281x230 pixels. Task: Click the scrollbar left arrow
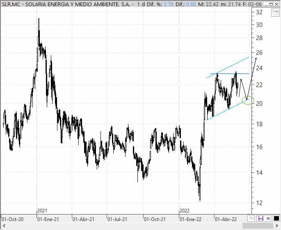4,226
